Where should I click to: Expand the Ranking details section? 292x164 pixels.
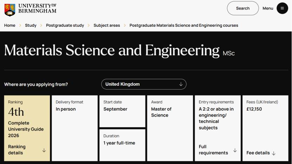(x=17, y=150)
